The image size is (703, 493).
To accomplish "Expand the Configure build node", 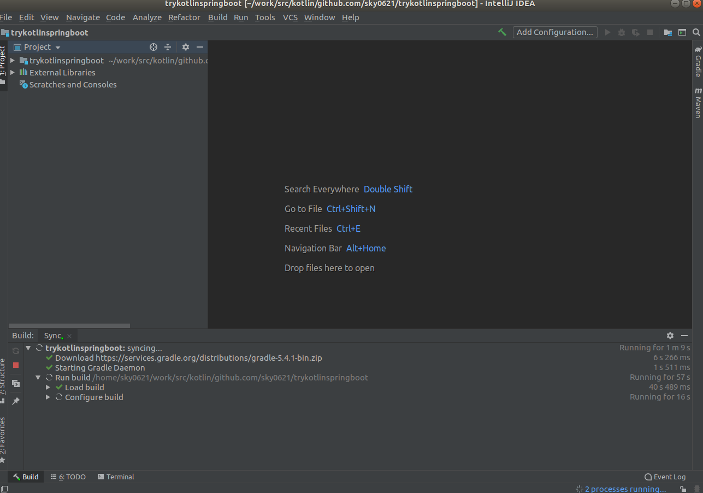I will [x=48, y=397].
